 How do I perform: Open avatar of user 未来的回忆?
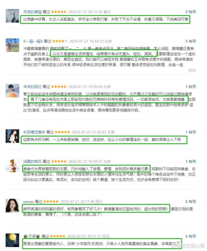(12, 90)
